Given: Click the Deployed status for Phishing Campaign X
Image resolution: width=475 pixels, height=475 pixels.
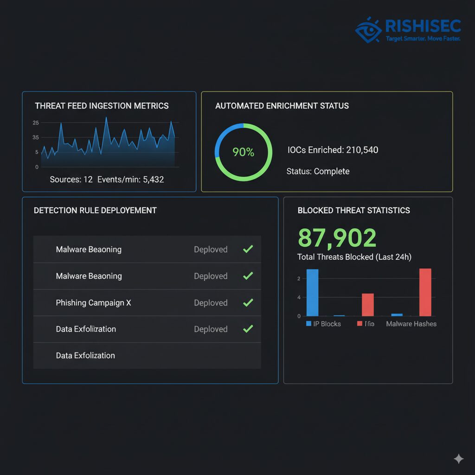Looking at the screenshot, I should point(211,302).
